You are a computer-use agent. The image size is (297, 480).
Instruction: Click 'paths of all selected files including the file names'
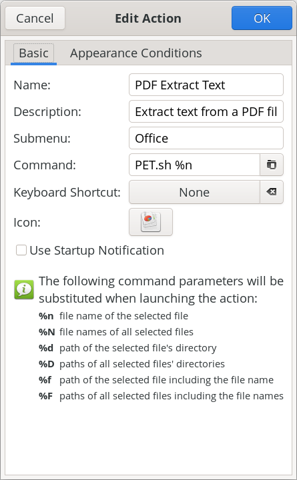[x=172, y=396]
